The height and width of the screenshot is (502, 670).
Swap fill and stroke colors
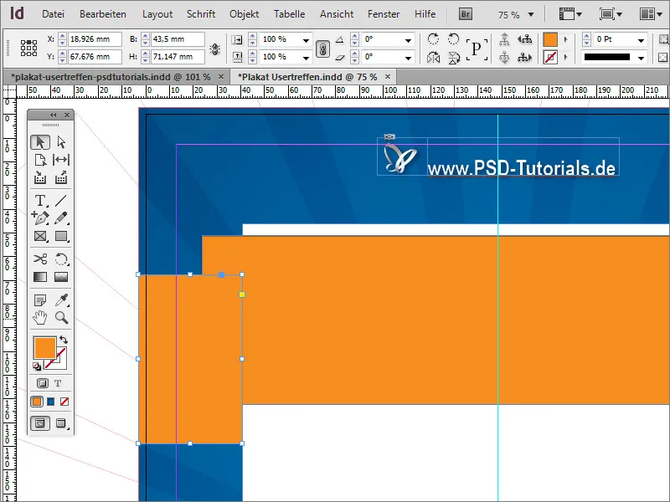pyautogui.click(x=64, y=340)
